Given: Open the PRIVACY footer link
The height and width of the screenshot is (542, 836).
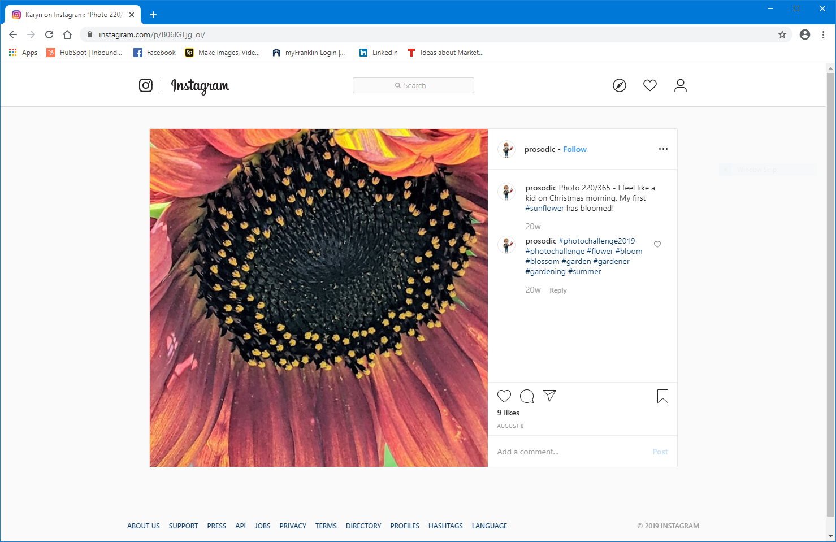Looking at the screenshot, I should (x=293, y=526).
